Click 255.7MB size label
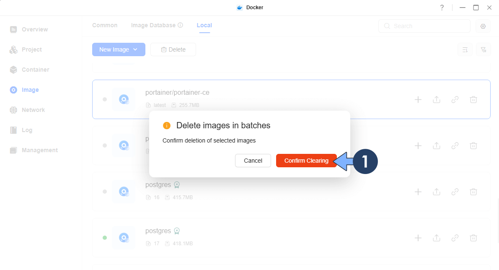Image resolution: width=499 pixels, height=270 pixels. 189,105
